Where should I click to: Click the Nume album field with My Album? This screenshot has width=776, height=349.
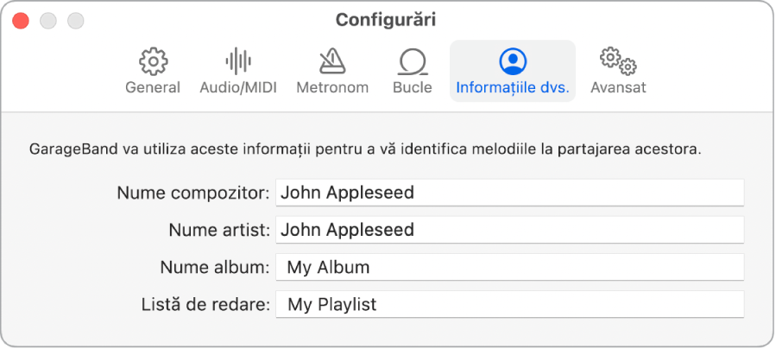point(509,268)
